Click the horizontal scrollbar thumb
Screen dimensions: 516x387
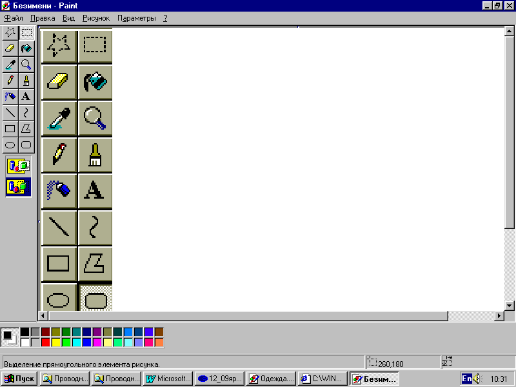pos(248,316)
